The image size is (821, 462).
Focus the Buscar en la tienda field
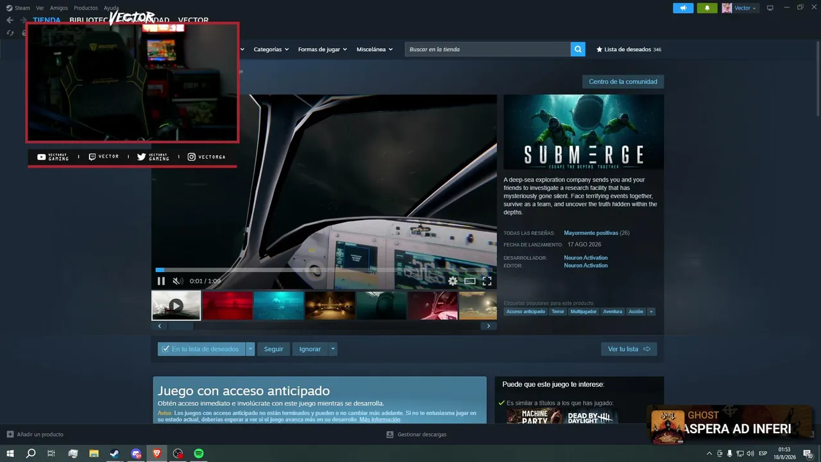(487, 49)
